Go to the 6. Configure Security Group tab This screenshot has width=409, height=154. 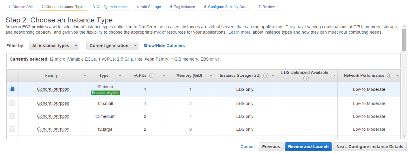pyautogui.click(x=227, y=7)
